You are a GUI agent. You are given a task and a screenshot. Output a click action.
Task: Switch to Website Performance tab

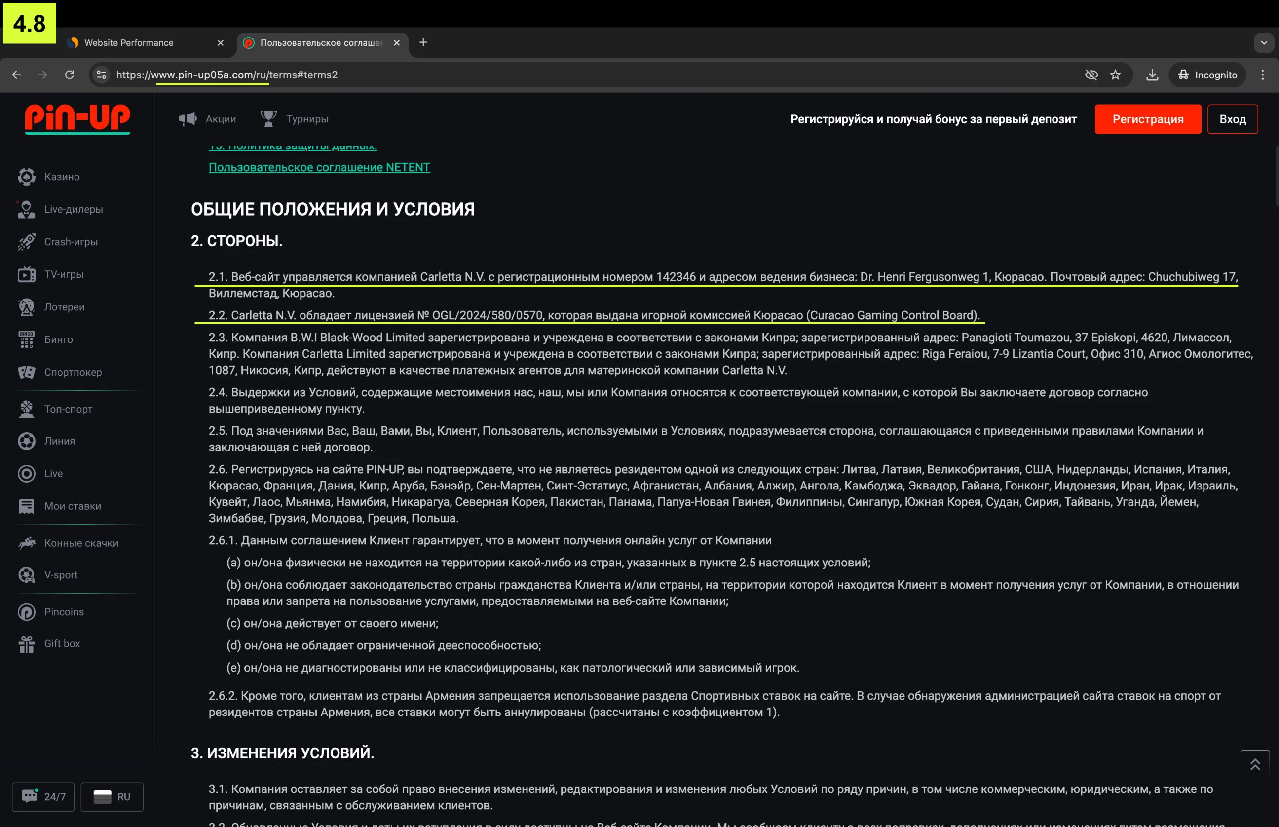[129, 42]
